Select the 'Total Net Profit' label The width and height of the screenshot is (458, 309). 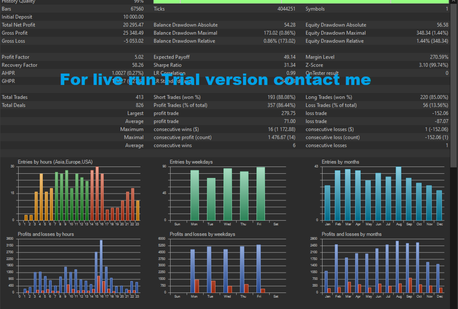tap(18, 25)
